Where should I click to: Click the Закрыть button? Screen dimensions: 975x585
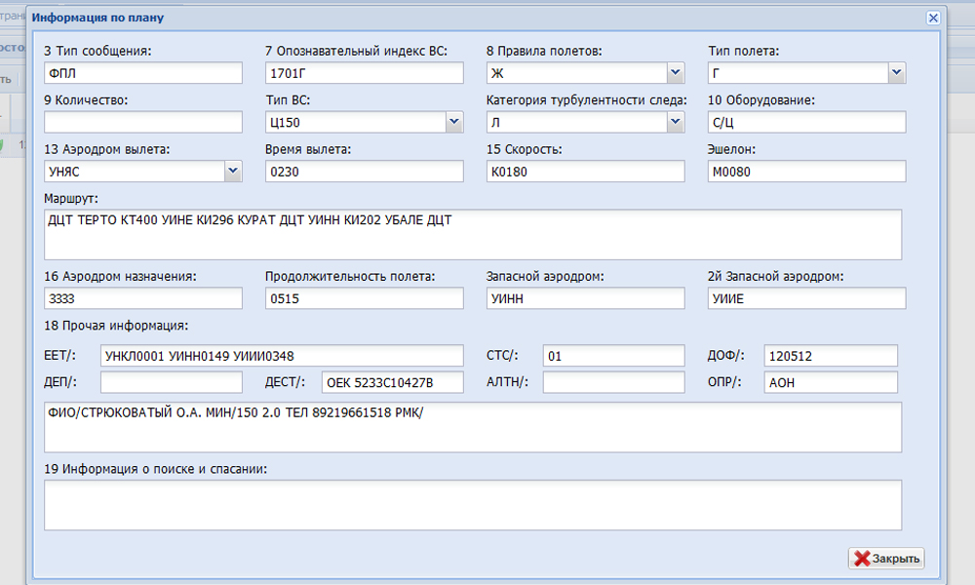[x=886, y=559]
